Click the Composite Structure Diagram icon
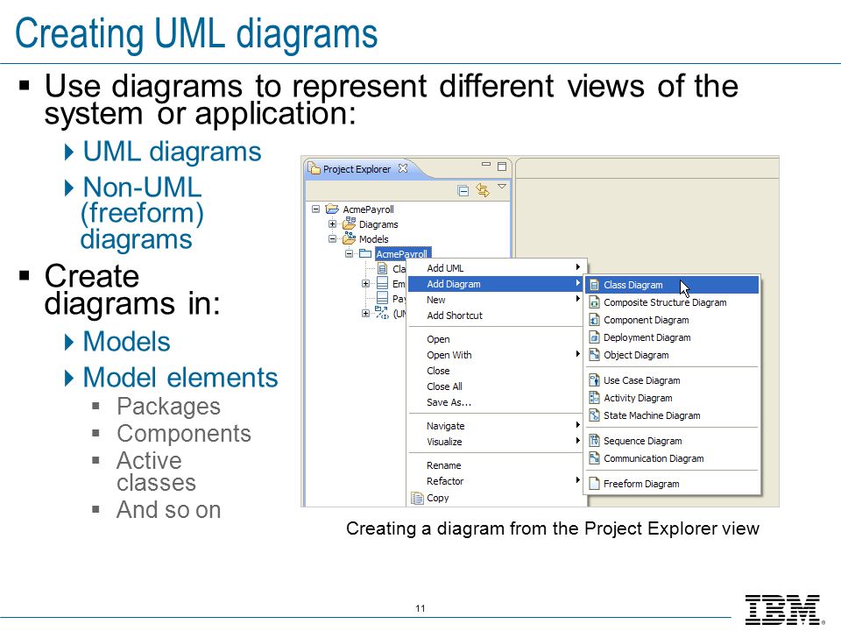Screen dimensions: 841x631 [x=594, y=302]
